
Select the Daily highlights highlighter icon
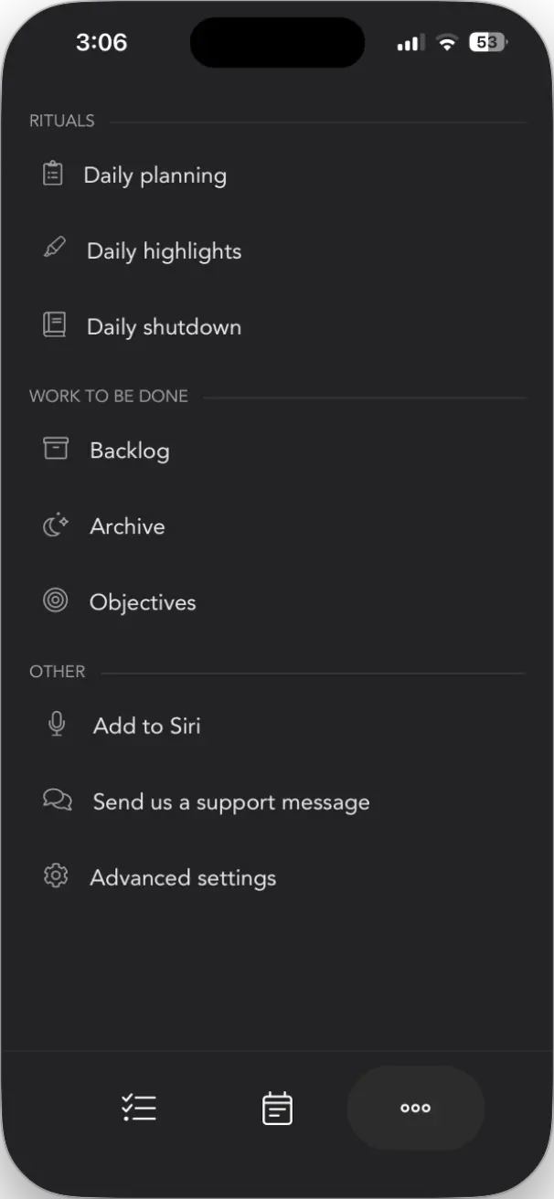point(55,248)
